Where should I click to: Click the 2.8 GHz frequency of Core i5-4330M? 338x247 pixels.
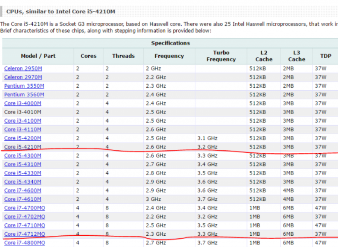[x=156, y=173]
